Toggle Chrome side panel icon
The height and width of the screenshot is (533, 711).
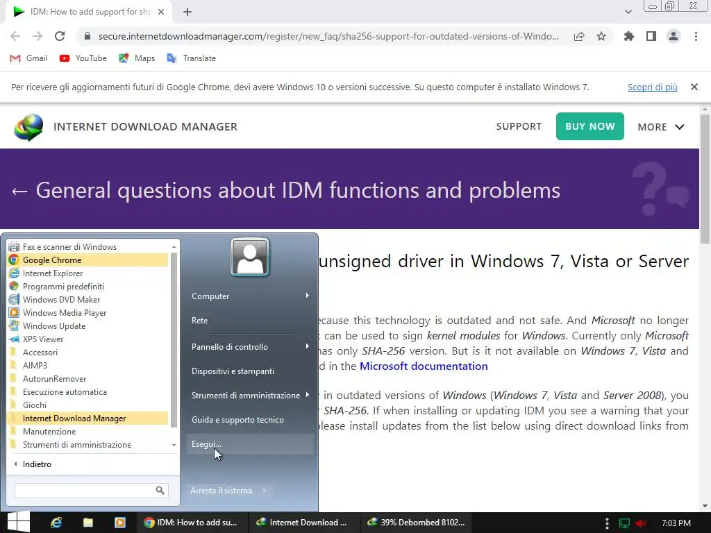[651, 36]
